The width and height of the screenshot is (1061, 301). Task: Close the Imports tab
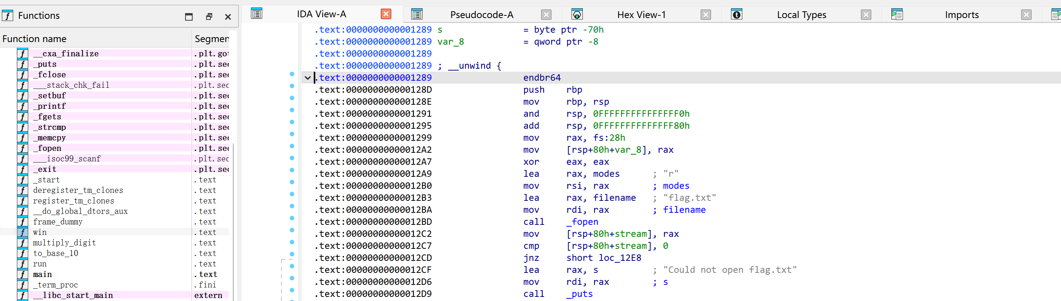(x=1026, y=15)
